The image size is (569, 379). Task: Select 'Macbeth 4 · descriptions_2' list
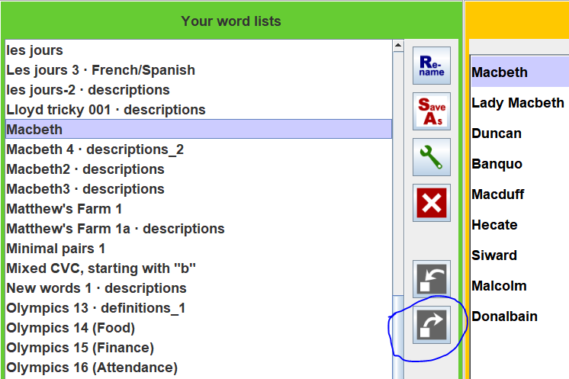point(199,149)
